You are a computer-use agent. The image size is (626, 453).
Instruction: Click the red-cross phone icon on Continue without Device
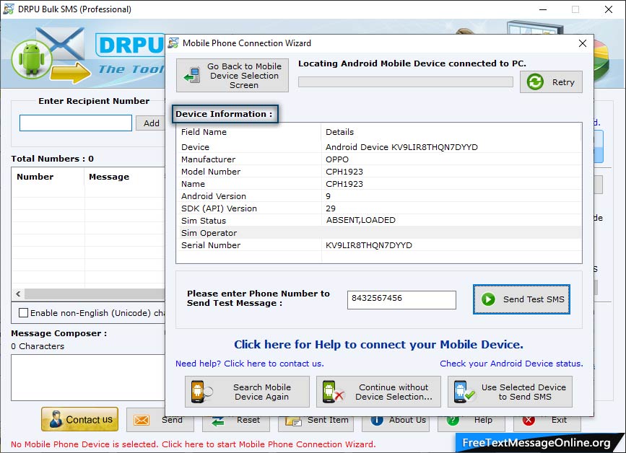(x=333, y=392)
